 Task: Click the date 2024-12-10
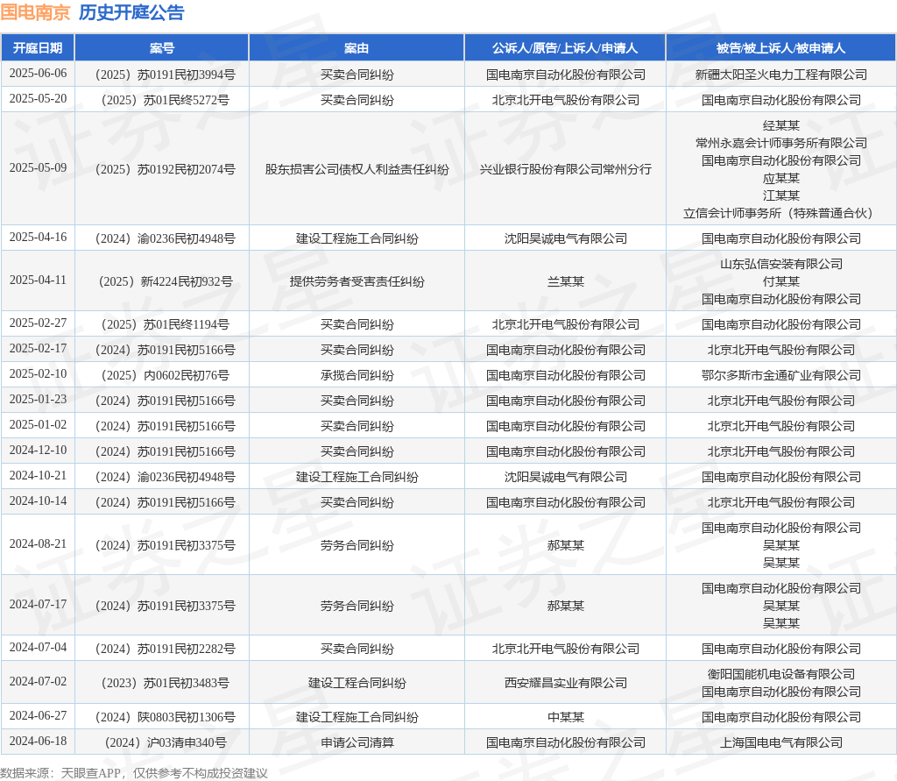coord(38,450)
